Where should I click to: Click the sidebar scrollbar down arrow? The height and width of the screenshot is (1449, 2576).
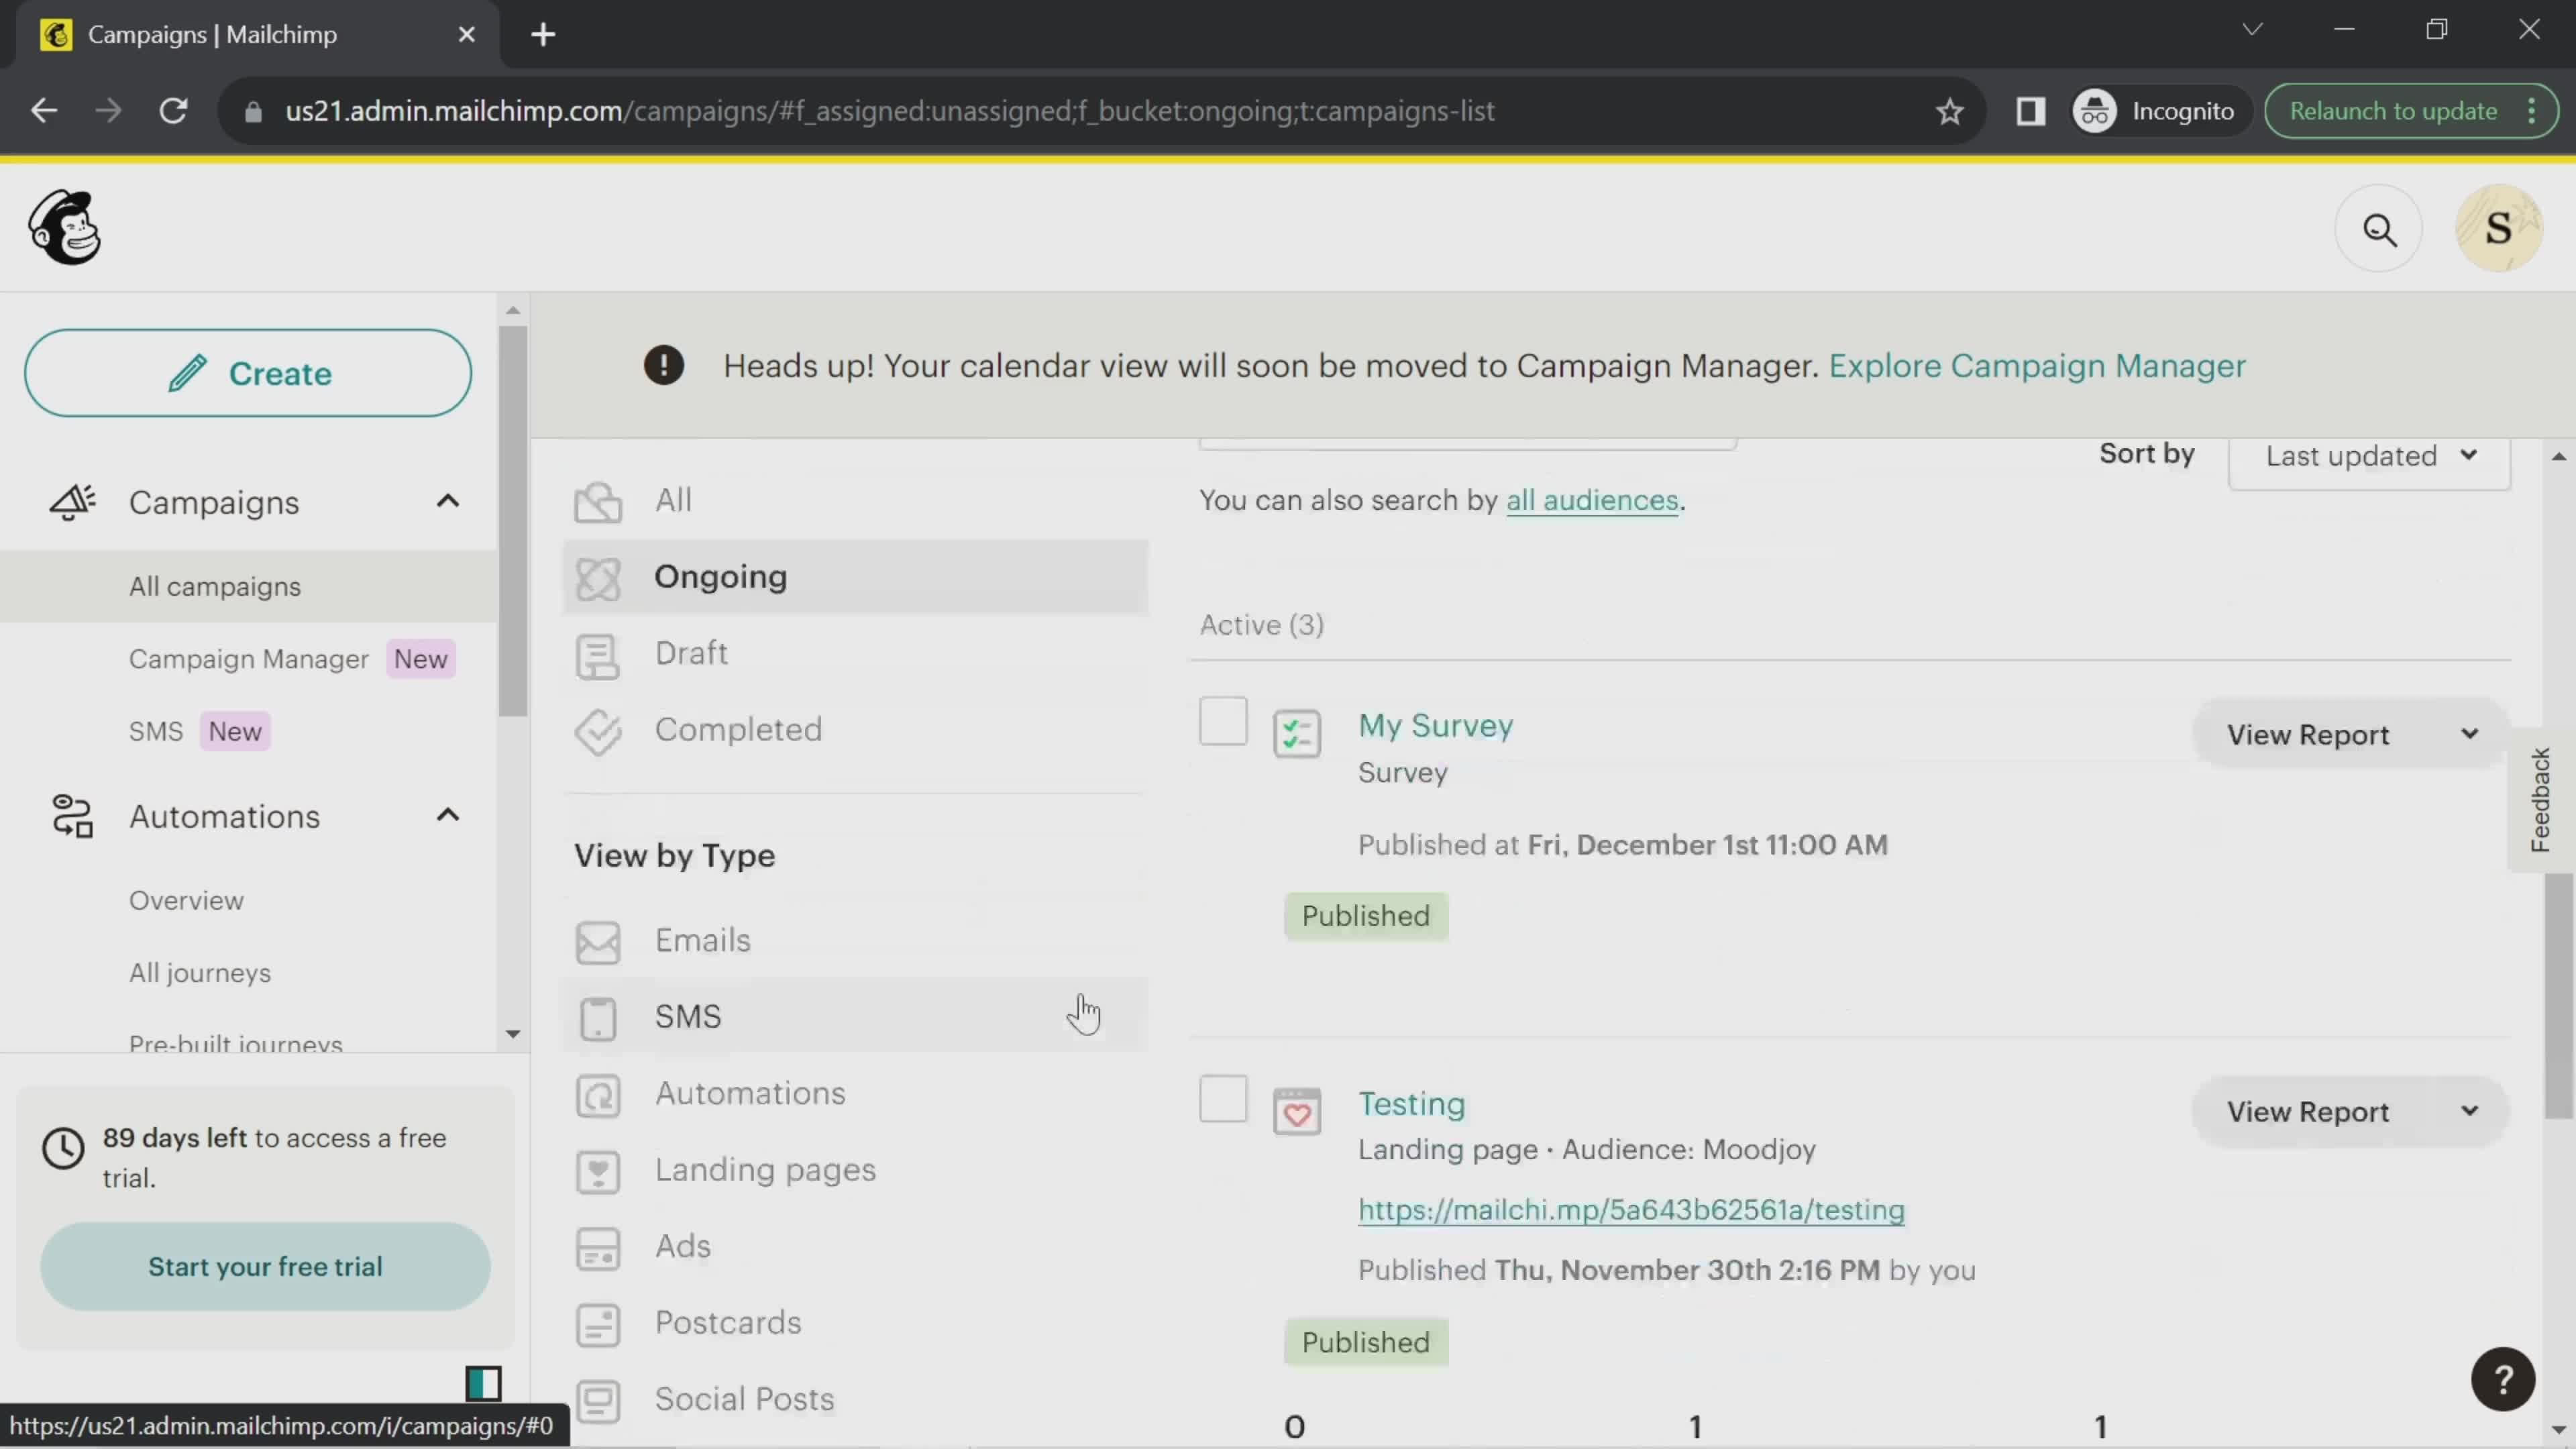tap(513, 1033)
